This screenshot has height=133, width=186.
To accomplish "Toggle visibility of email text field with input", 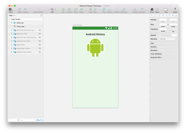I will tap(40, 30).
